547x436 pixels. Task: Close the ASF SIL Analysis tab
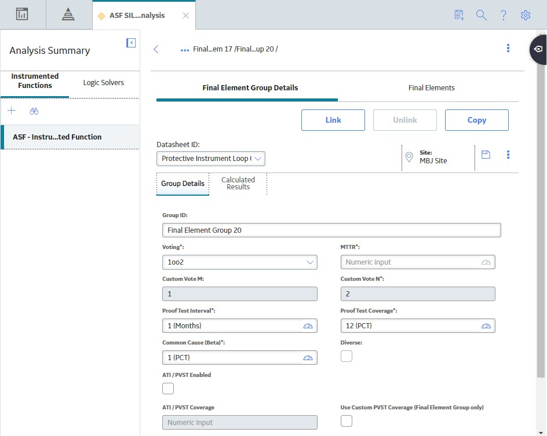tap(186, 15)
